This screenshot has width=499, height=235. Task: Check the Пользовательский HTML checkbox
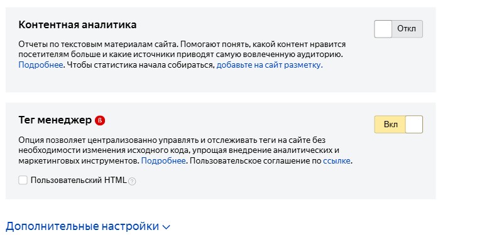tap(23, 180)
